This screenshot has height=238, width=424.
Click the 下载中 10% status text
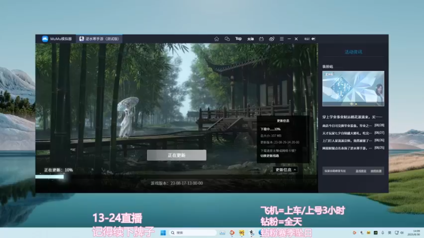coord(270,129)
